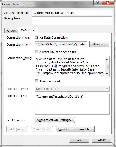
Task: Click the "Office Data Connection" text
Action: coord(51,37)
